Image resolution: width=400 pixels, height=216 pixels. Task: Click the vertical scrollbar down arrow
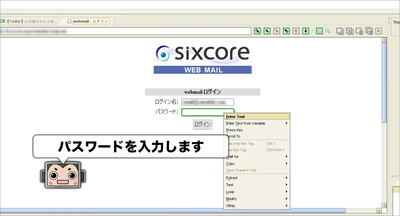point(384,206)
